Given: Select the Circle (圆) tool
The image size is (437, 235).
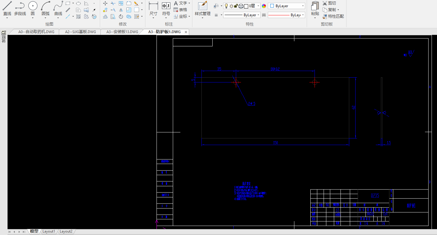Looking at the screenshot, I should pos(33,8).
